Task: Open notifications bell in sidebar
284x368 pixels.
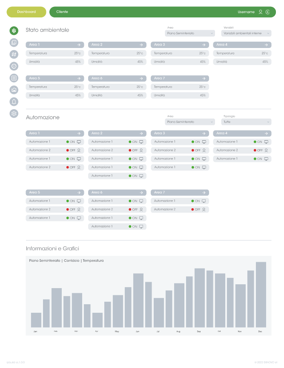Action: (x=14, y=102)
